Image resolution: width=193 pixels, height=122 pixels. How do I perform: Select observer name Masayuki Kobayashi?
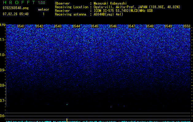[110, 3]
